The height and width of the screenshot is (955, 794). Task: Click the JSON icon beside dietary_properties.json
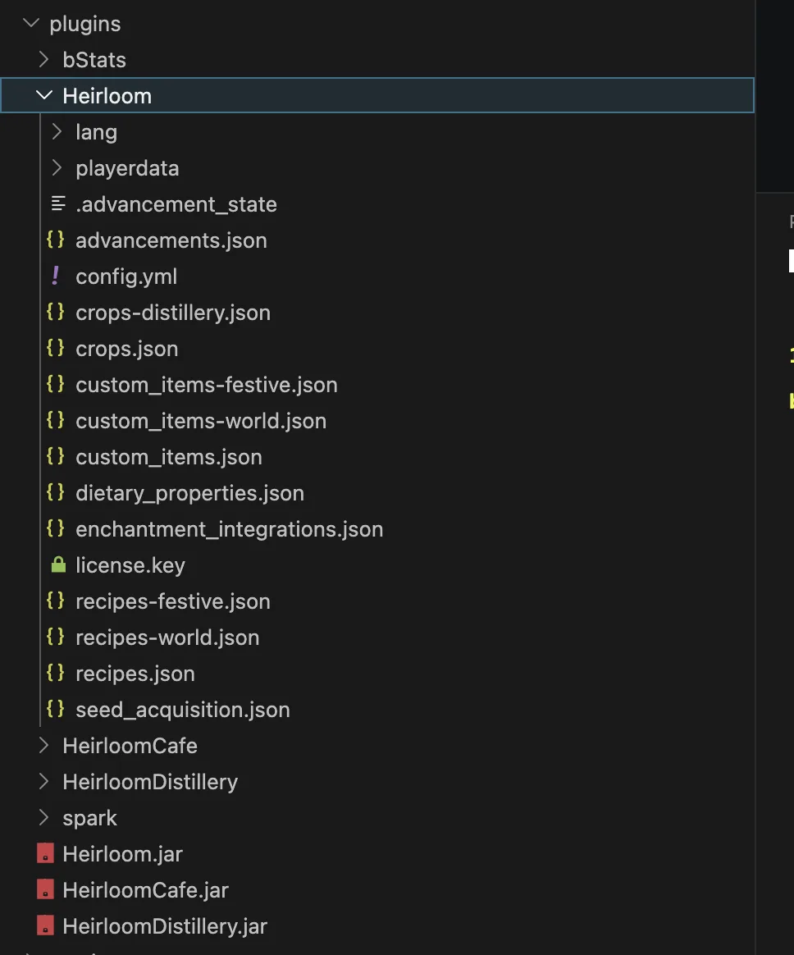56,492
